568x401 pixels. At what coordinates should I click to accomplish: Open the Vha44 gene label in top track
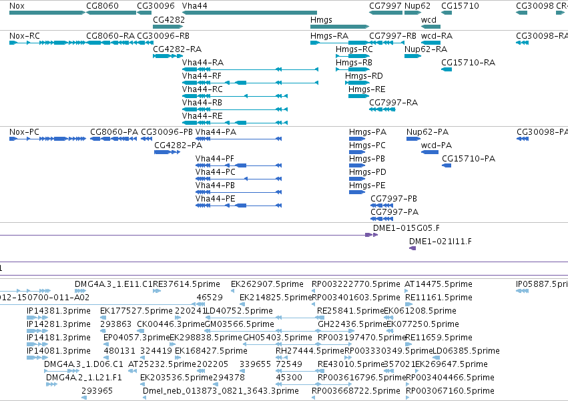pyautogui.click(x=195, y=6)
